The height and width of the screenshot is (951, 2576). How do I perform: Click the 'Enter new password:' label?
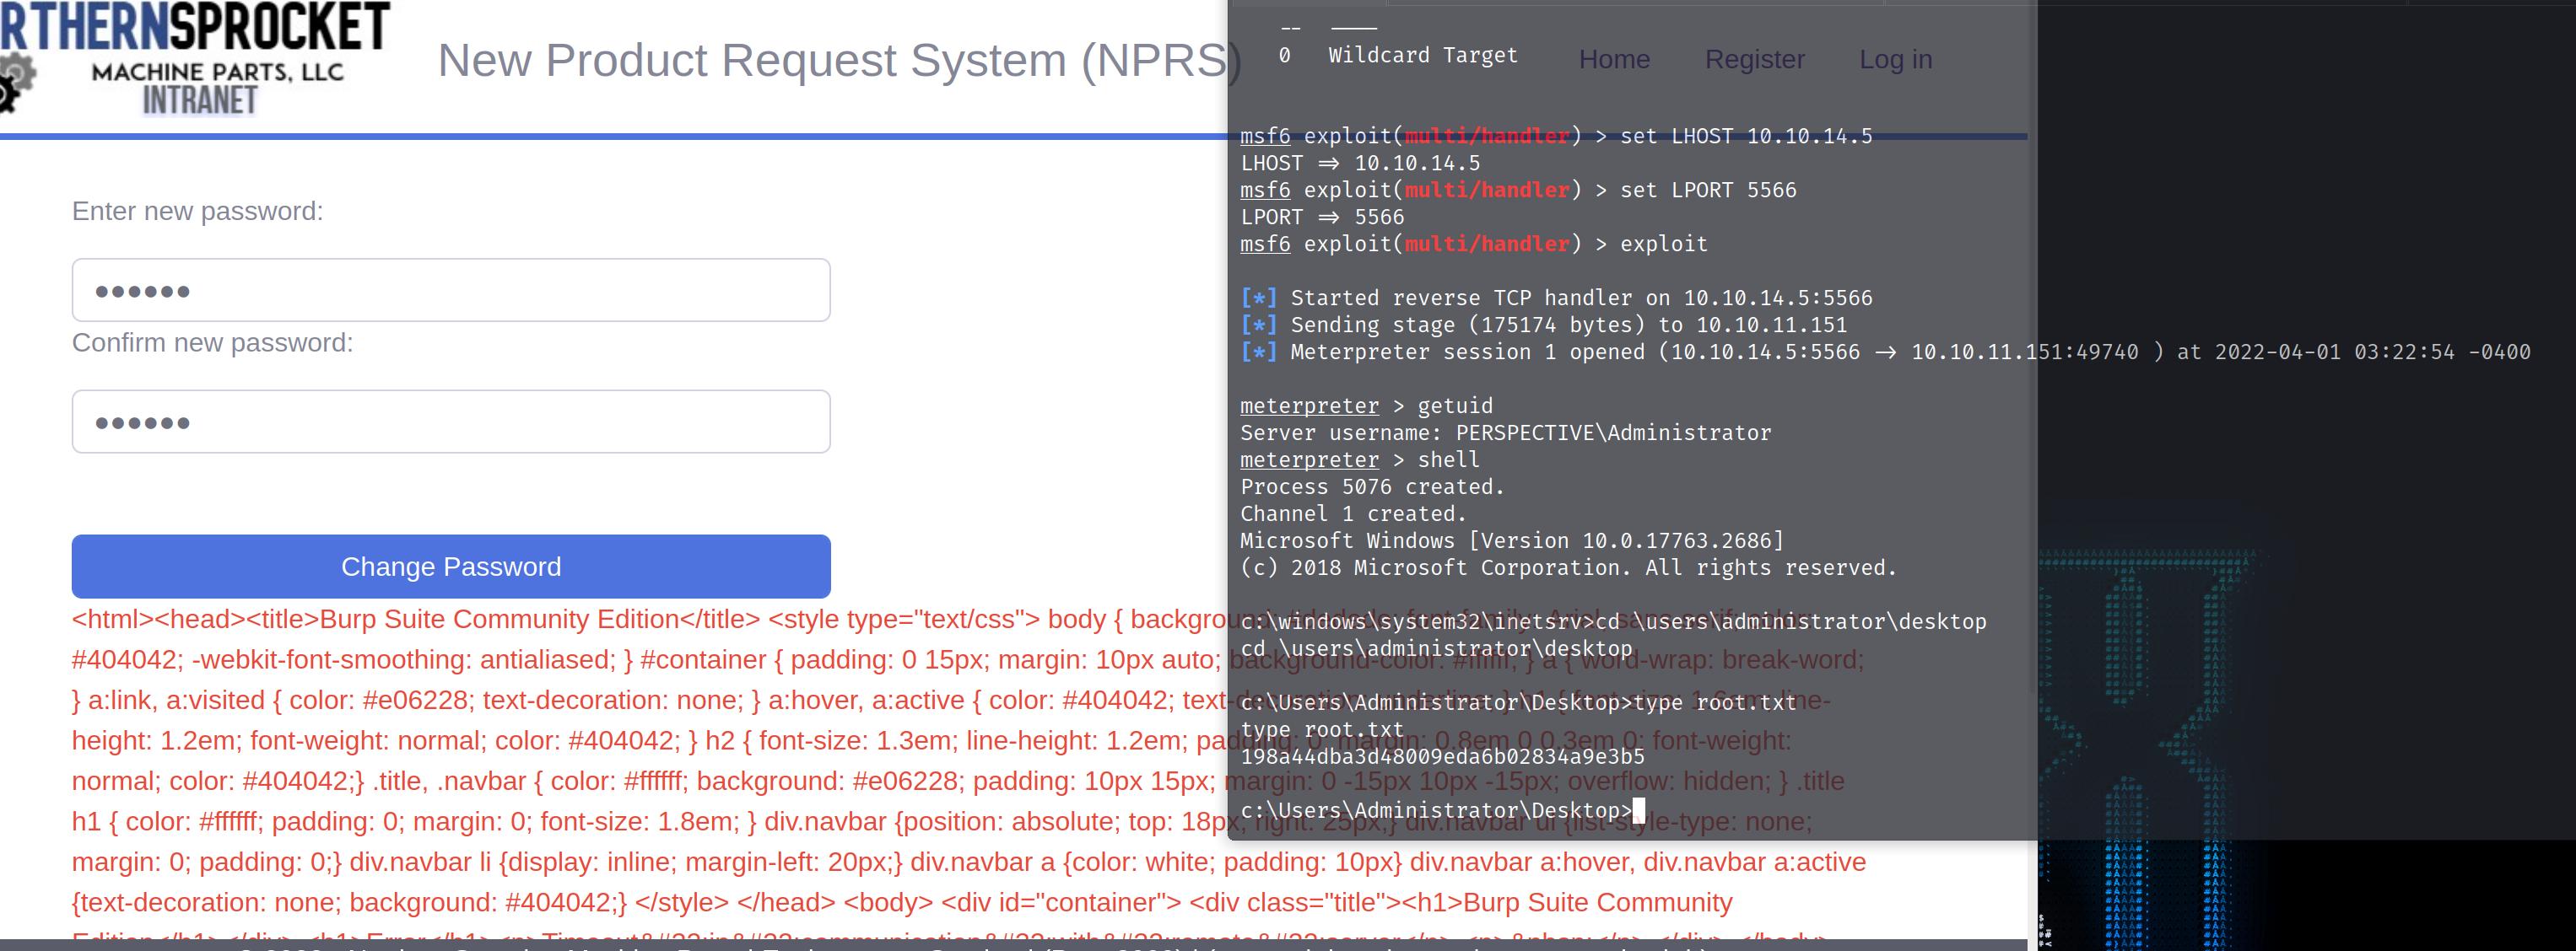(197, 212)
